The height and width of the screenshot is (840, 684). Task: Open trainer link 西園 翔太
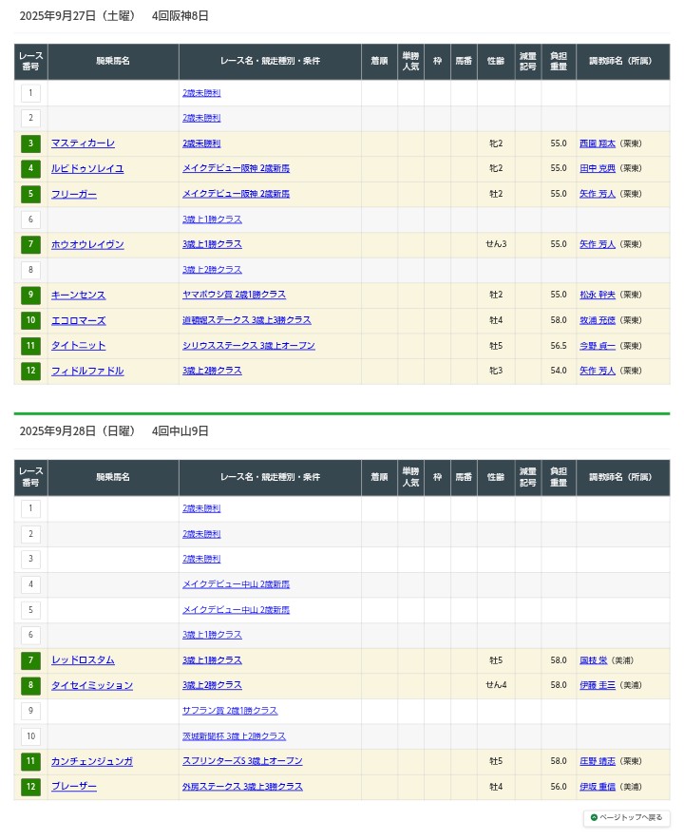click(598, 143)
